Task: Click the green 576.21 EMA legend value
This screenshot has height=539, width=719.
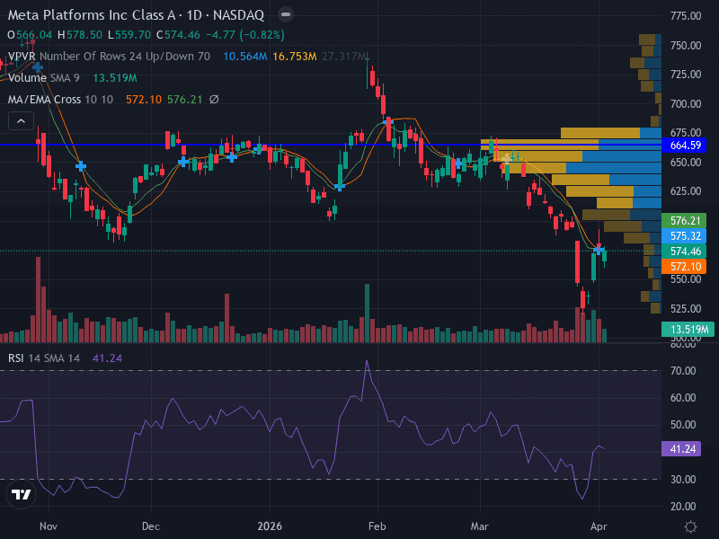Action: [185, 100]
